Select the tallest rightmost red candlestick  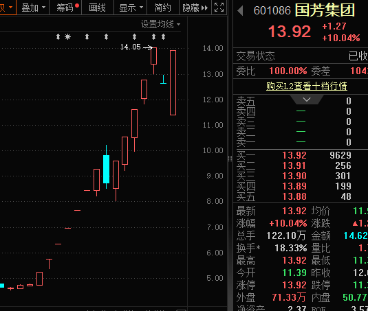(173, 82)
